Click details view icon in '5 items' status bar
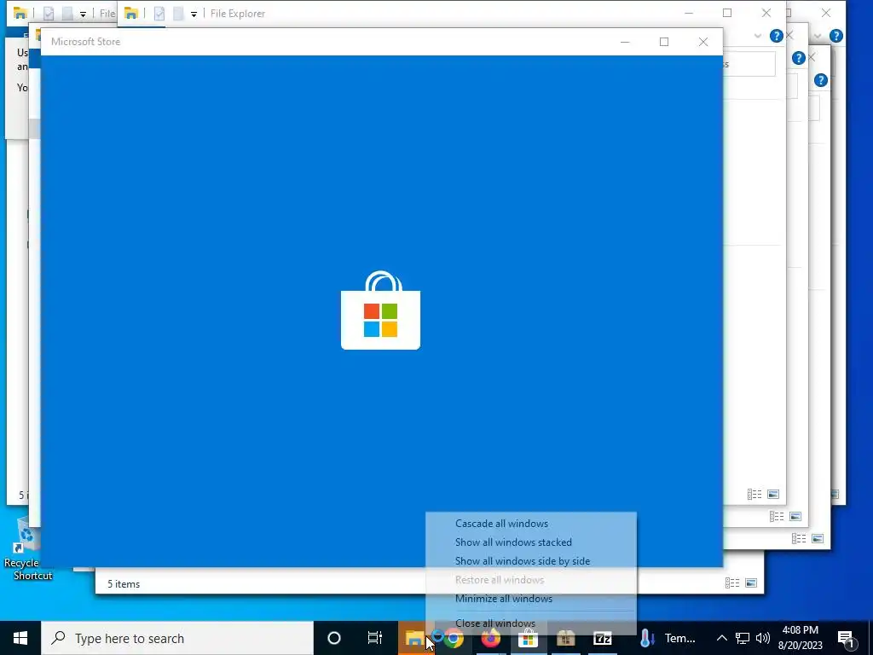873x655 pixels. coord(732,583)
